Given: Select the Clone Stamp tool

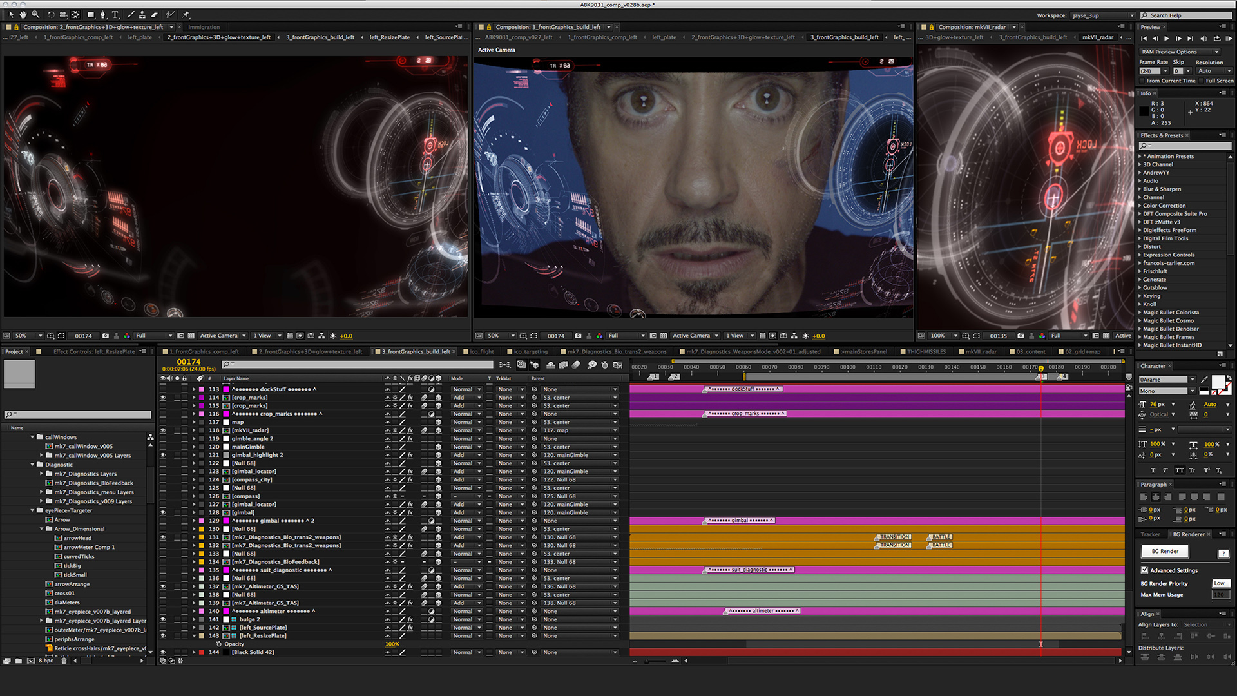Looking at the screenshot, I should click(x=142, y=14).
